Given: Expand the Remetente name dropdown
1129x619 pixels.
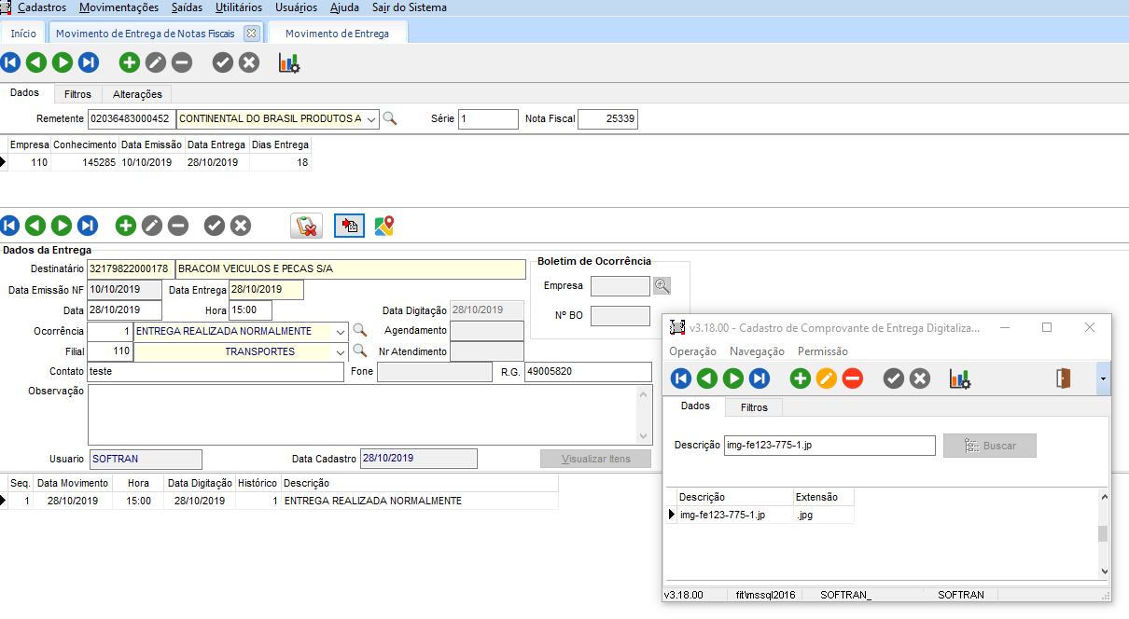Looking at the screenshot, I should 371,119.
